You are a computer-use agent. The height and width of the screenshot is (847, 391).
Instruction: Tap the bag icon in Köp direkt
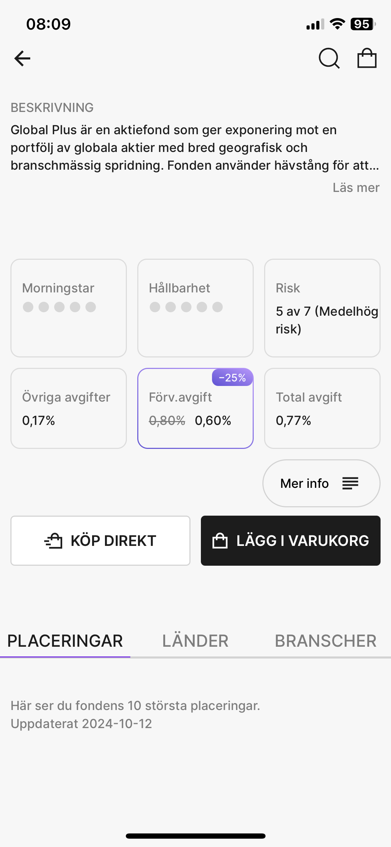tap(54, 541)
